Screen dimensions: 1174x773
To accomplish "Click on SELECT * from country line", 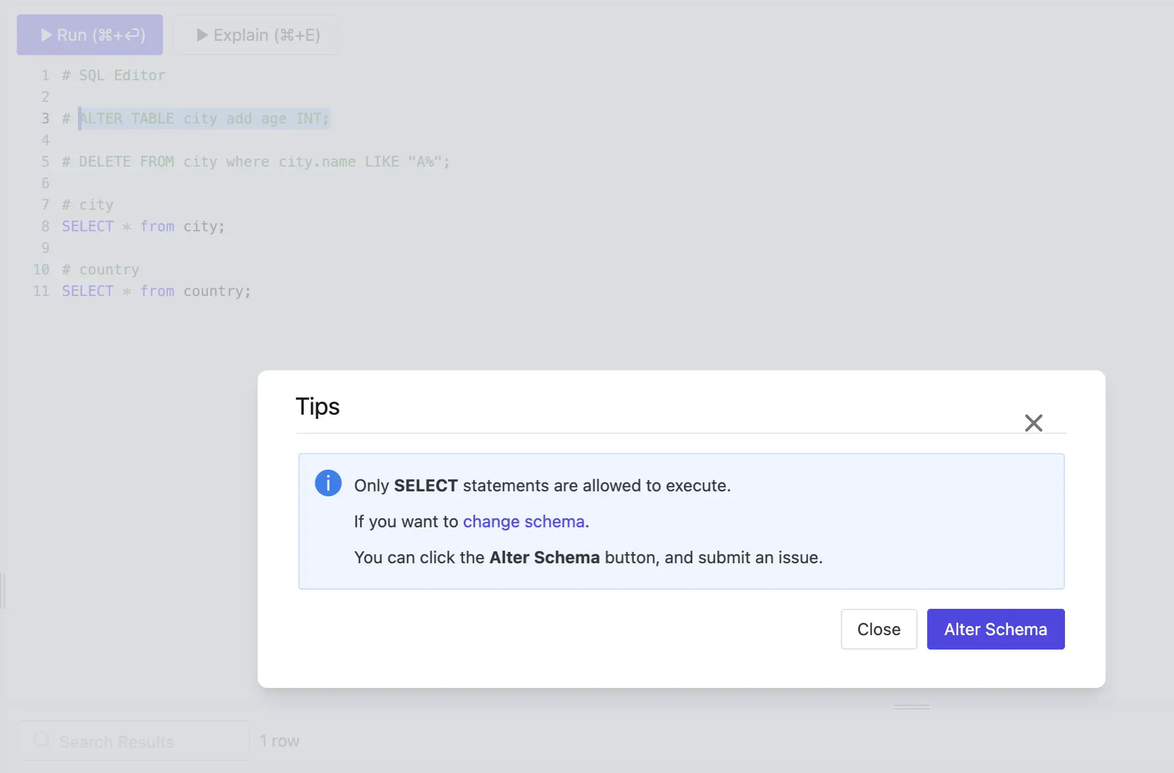I will [x=156, y=291].
